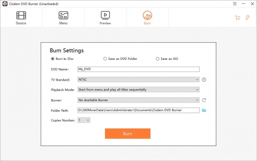
Task: Switch to the Menu tab
Action: coord(63,18)
